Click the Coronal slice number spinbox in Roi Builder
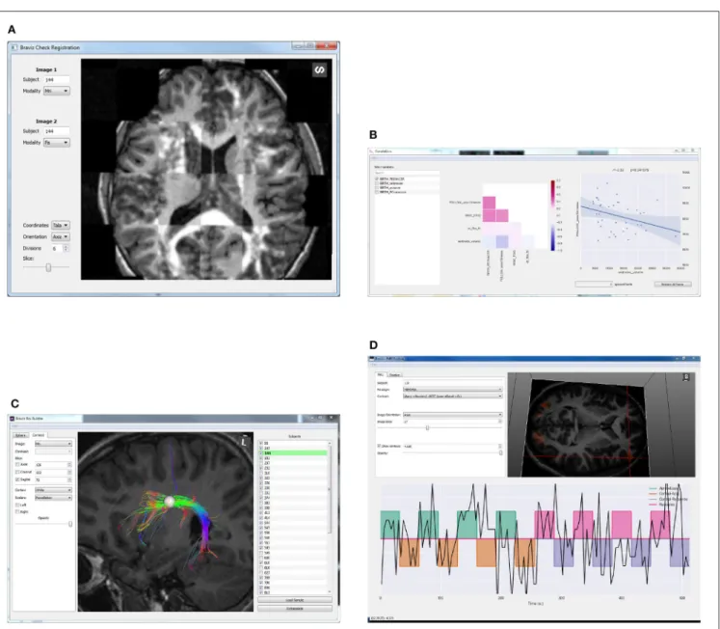This screenshot has height=629, width=720. click(x=54, y=472)
